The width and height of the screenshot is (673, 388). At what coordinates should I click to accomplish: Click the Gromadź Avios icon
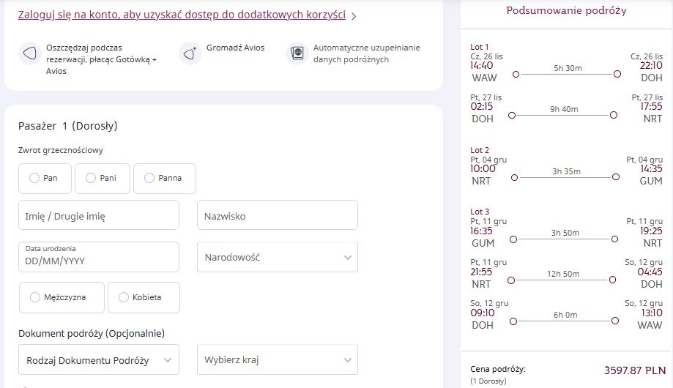click(190, 53)
